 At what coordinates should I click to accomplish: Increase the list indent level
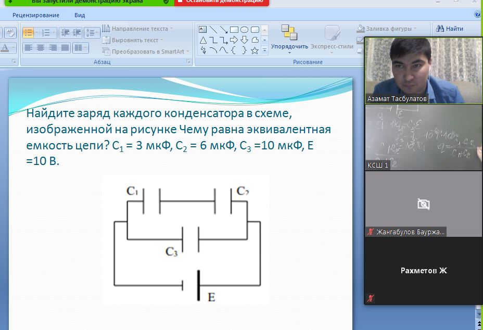coord(77,32)
